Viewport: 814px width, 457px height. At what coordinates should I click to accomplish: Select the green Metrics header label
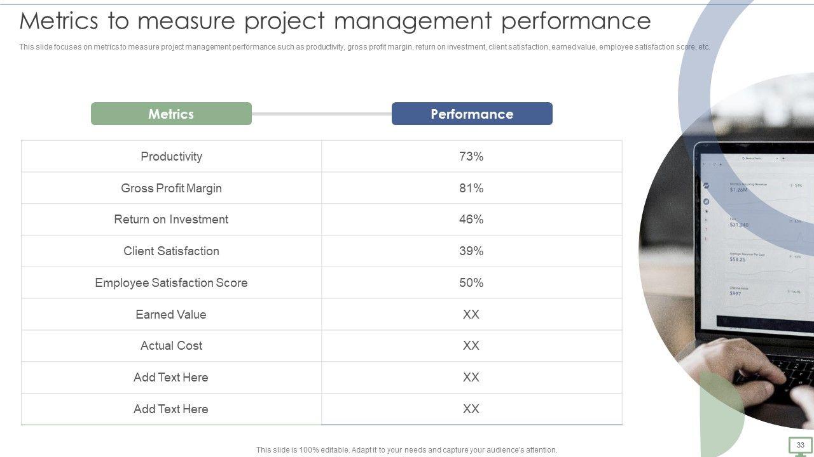click(171, 114)
